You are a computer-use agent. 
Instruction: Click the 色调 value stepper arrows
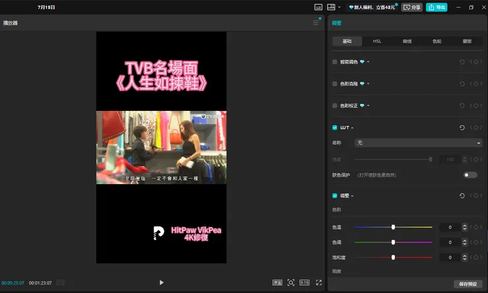pyautogui.click(x=465, y=242)
